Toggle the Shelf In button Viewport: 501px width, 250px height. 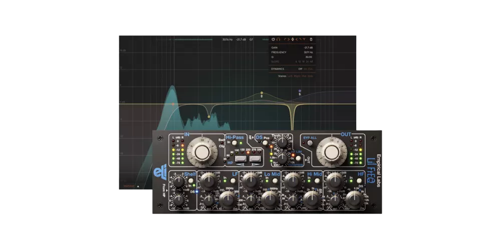point(191,180)
